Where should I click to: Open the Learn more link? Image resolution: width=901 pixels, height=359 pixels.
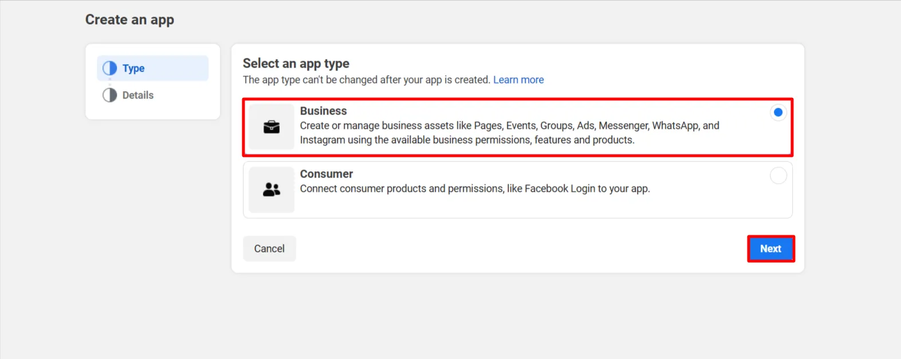coord(518,80)
